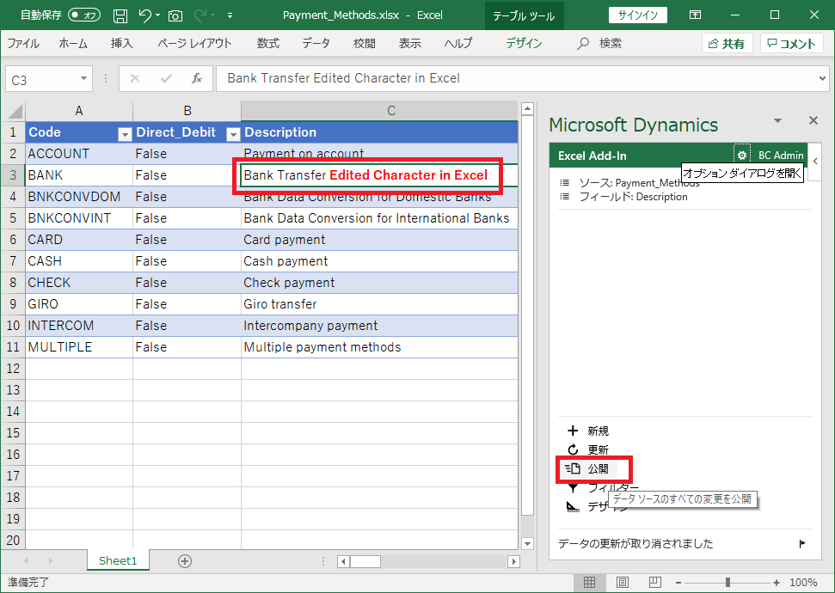
Task: Select column A header
Action: [x=79, y=111]
